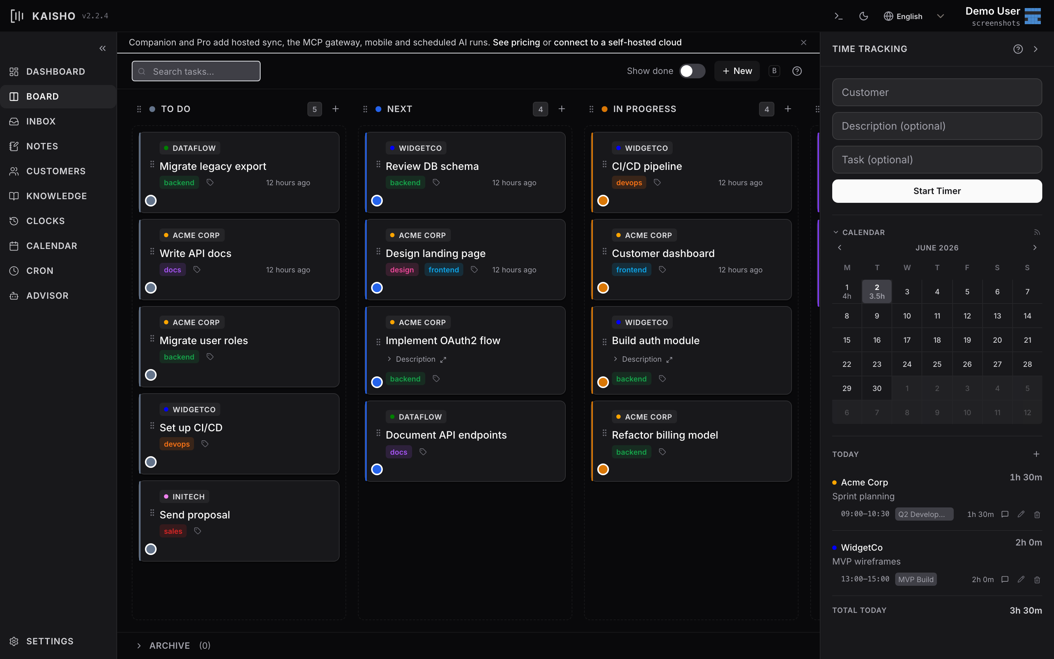
Task: Click the Task (optional) field
Action: tap(937, 160)
